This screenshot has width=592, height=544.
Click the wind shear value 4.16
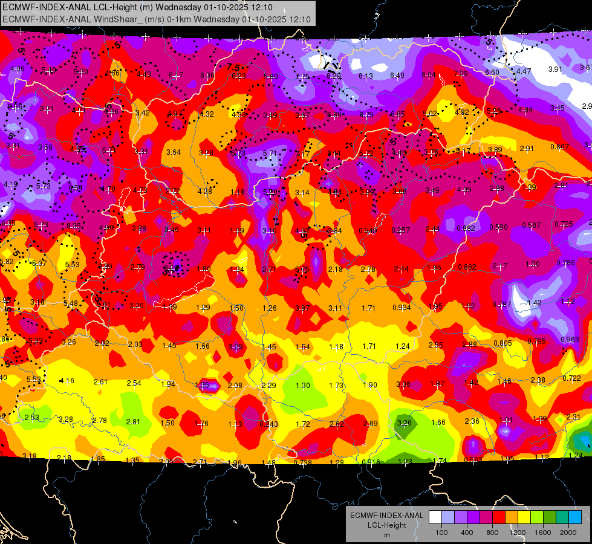(x=67, y=381)
